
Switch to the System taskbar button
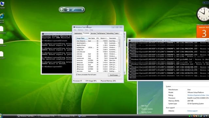click(x=88, y=116)
